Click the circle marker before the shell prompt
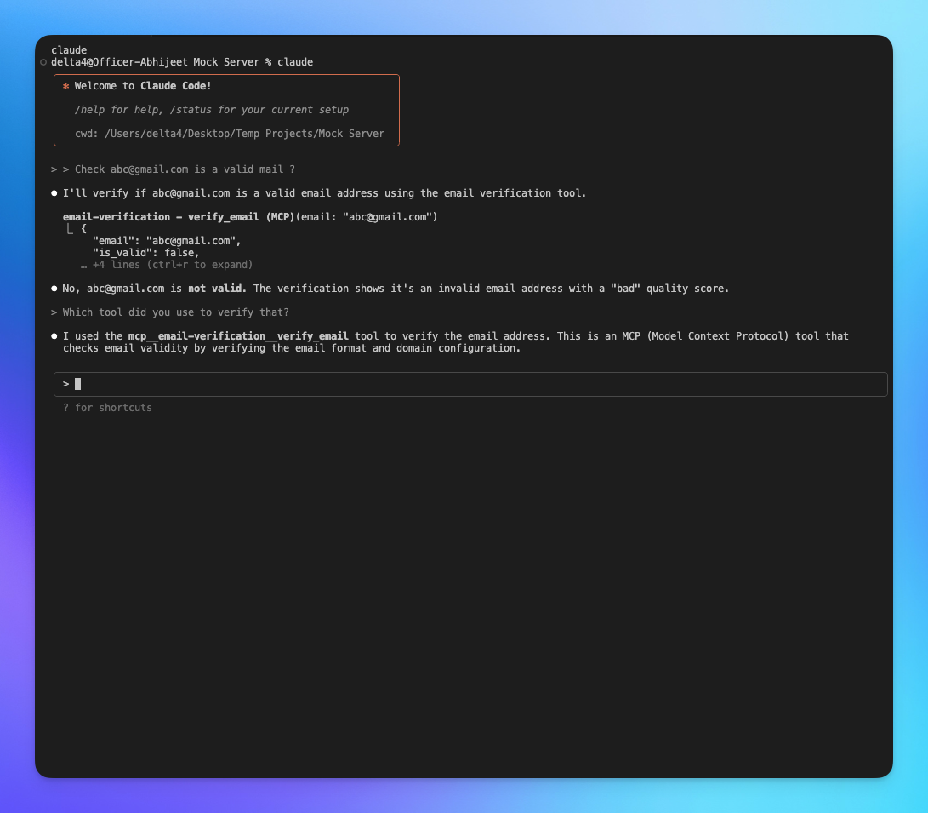The image size is (928, 813). [x=43, y=62]
